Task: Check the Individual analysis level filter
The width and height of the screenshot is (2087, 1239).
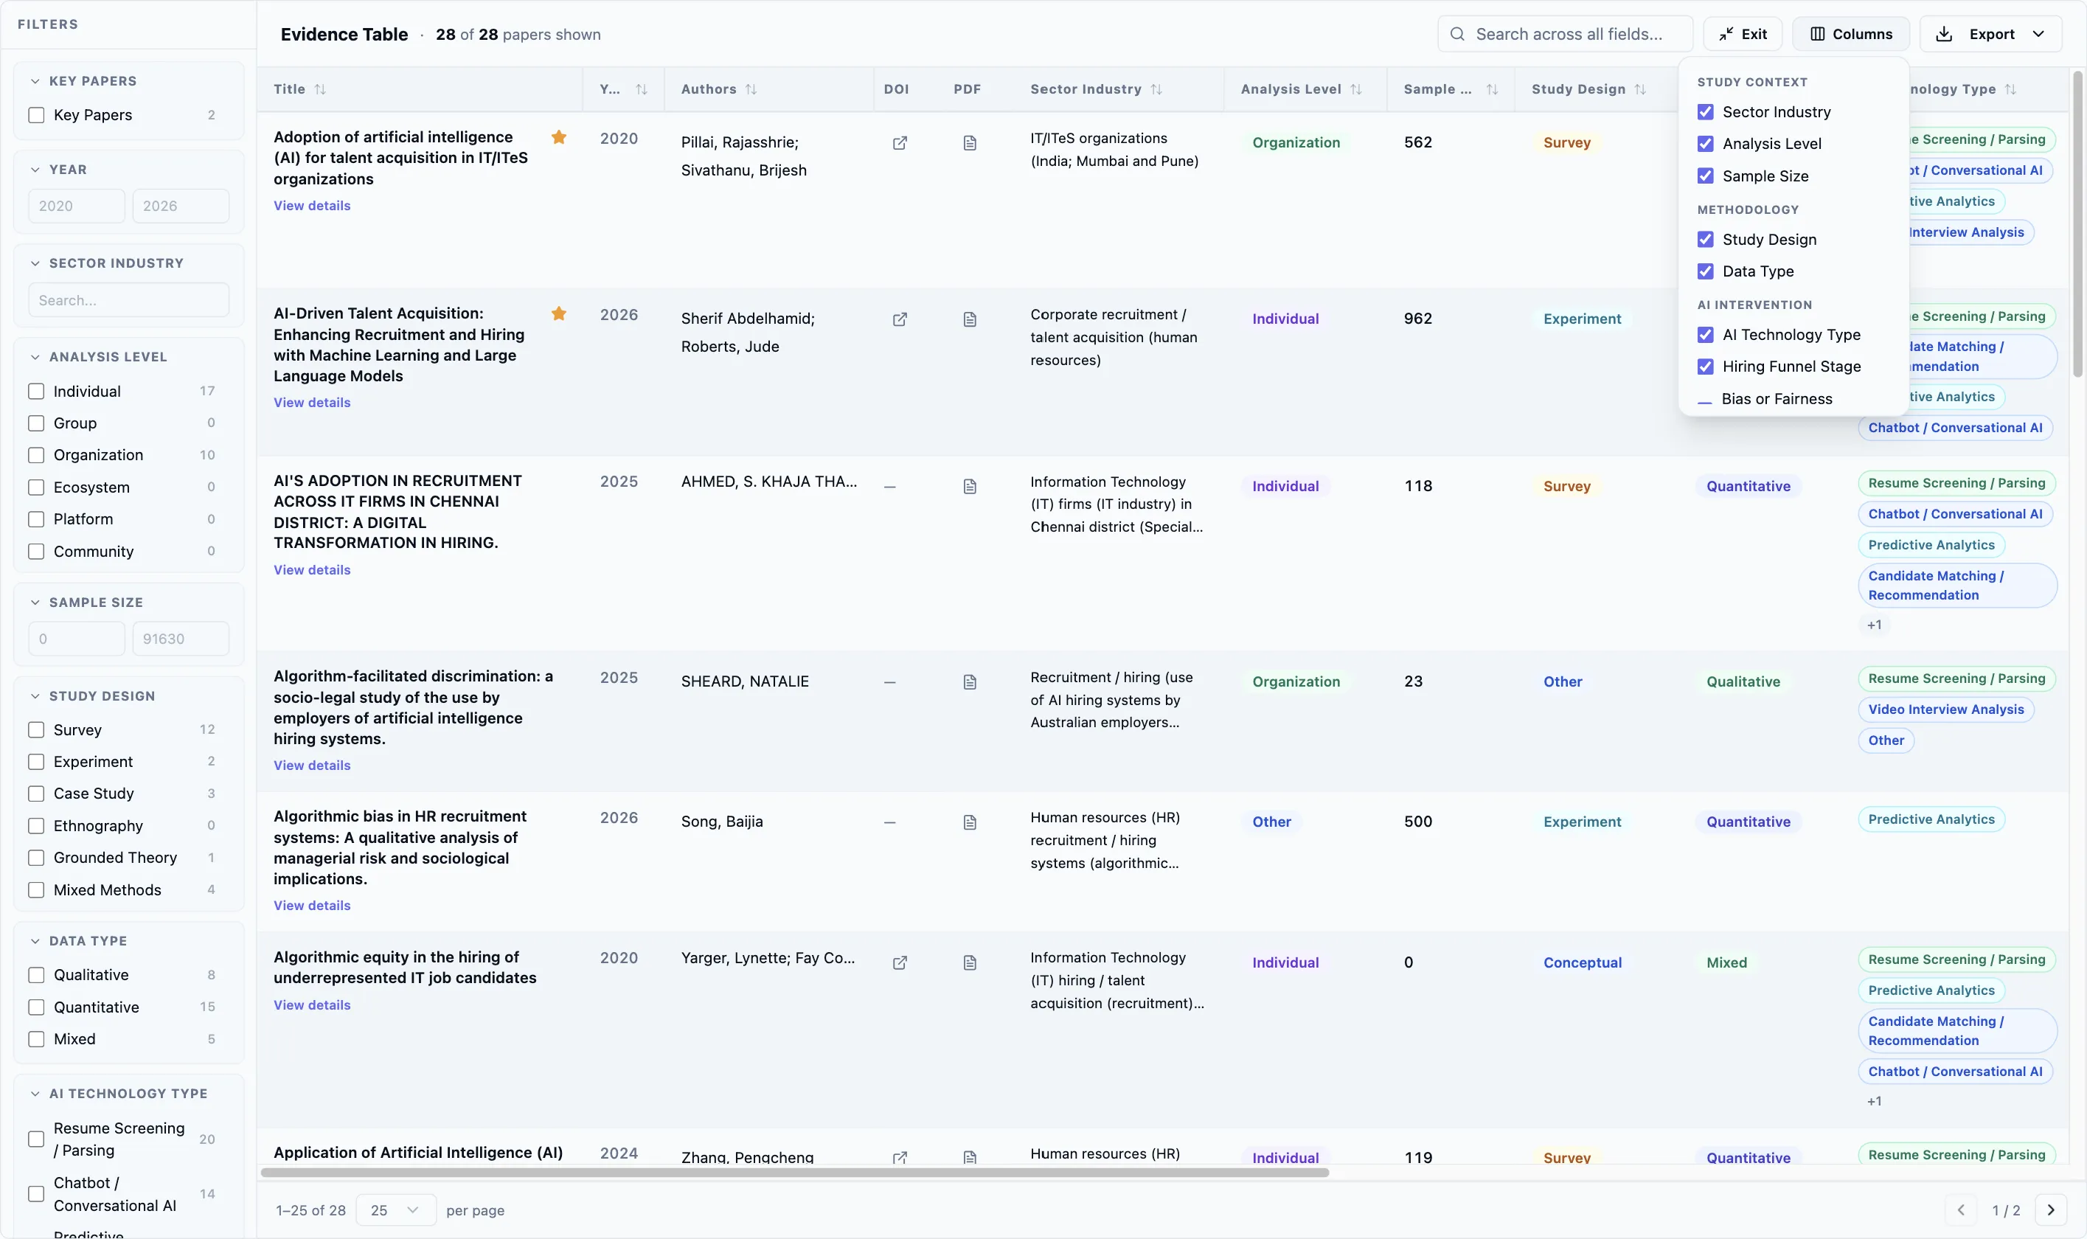Action: pyautogui.click(x=37, y=392)
